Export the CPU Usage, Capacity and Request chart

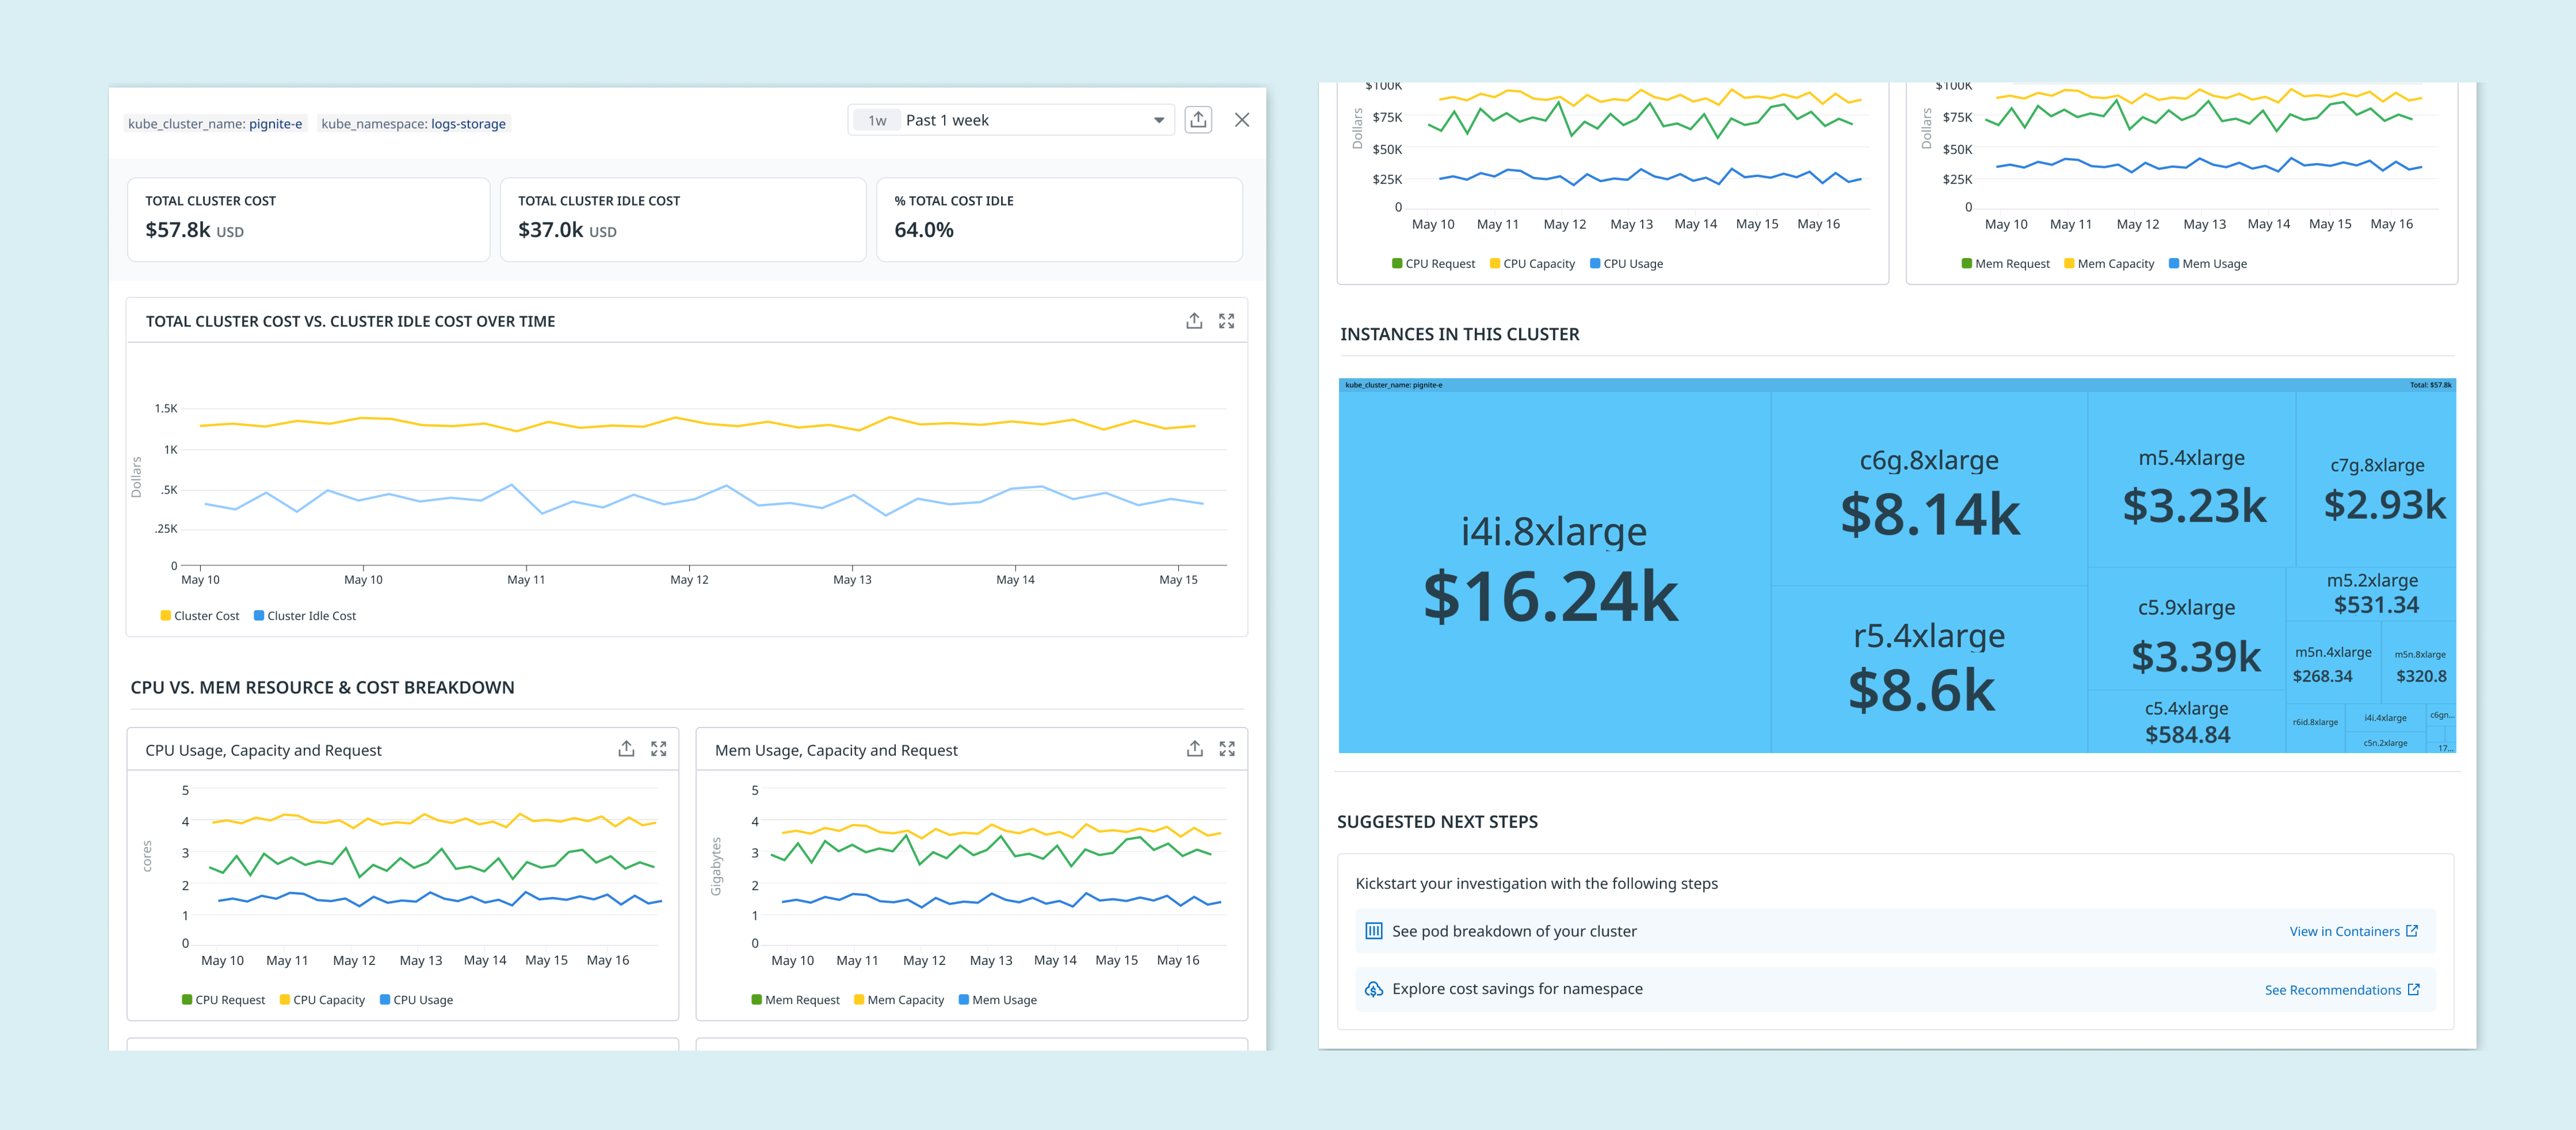pos(626,748)
